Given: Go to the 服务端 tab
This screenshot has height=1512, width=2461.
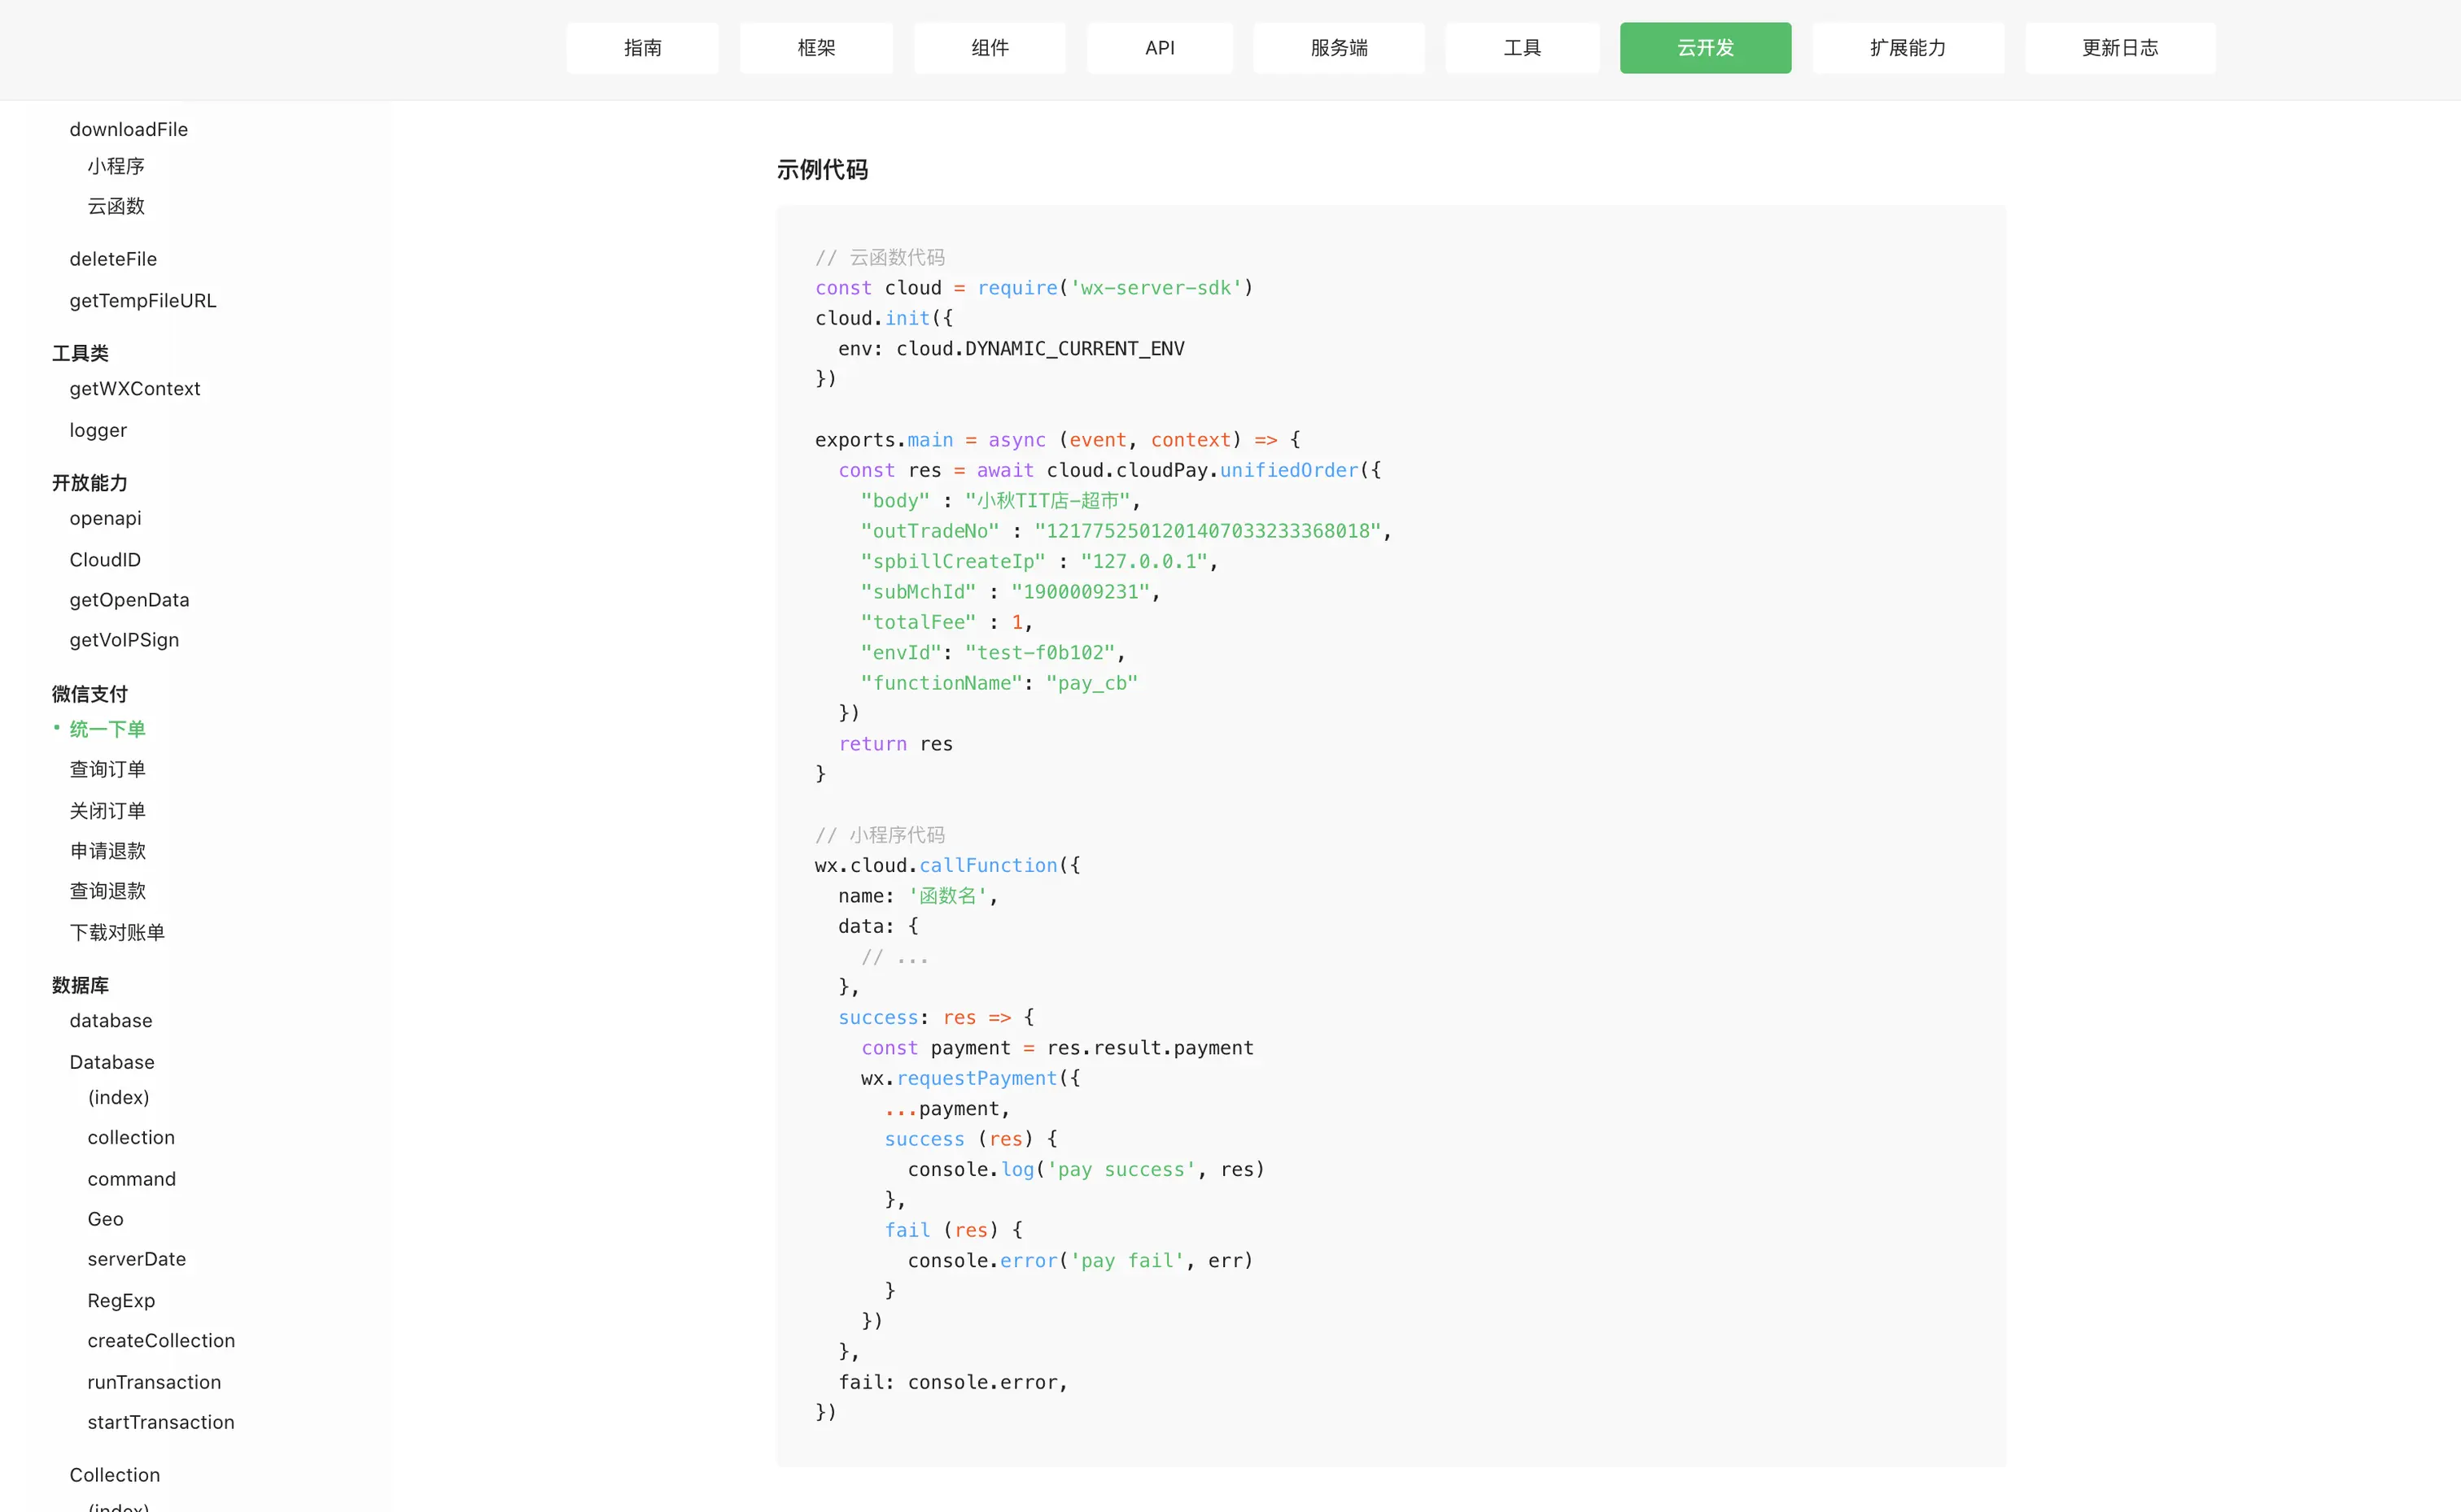Looking at the screenshot, I should pos(1339,48).
